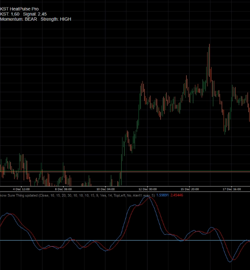This screenshot has width=250, height=270.
Task: Select the 17 Dec 16:00 time axis label
Action: [232, 189]
